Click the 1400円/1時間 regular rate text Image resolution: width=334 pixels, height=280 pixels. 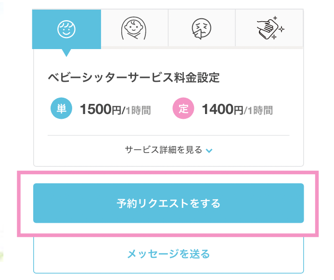coord(237,109)
